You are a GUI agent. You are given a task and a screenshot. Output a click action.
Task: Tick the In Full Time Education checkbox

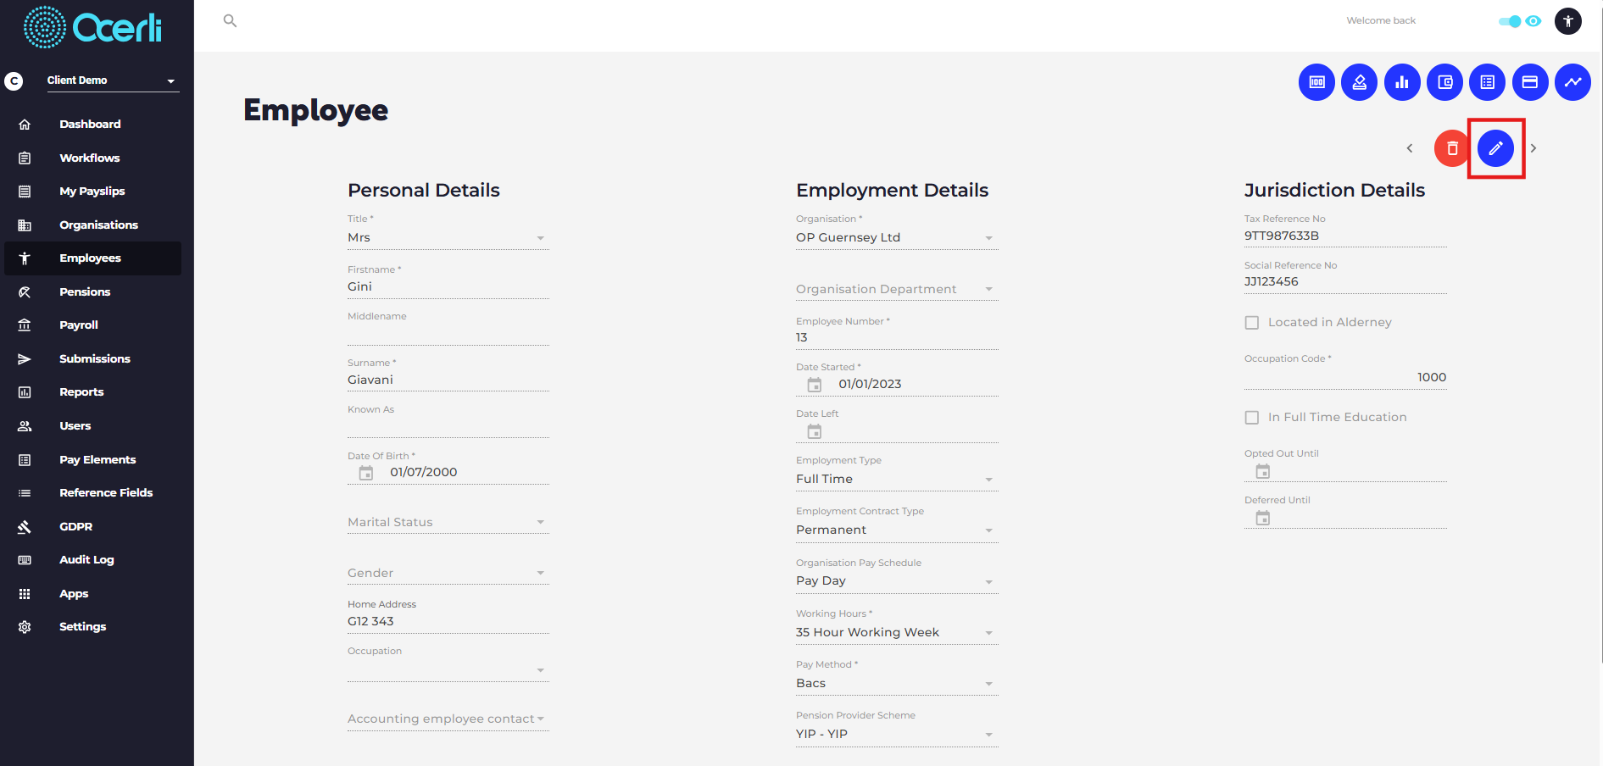[x=1252, y=418]
